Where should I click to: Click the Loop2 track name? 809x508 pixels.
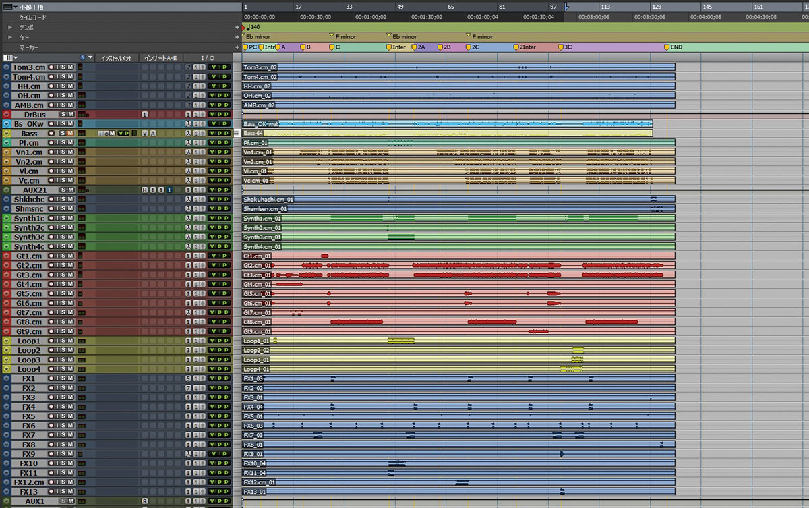[x=29, y=351]
